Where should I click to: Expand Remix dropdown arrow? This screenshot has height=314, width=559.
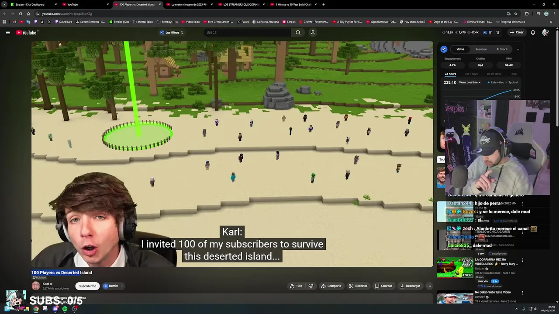(122, 286)
